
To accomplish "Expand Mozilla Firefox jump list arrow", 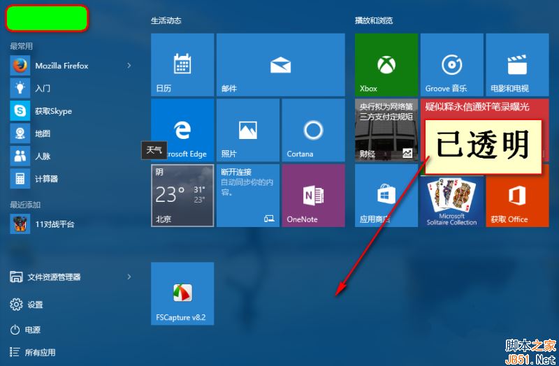I will [129, 66].
